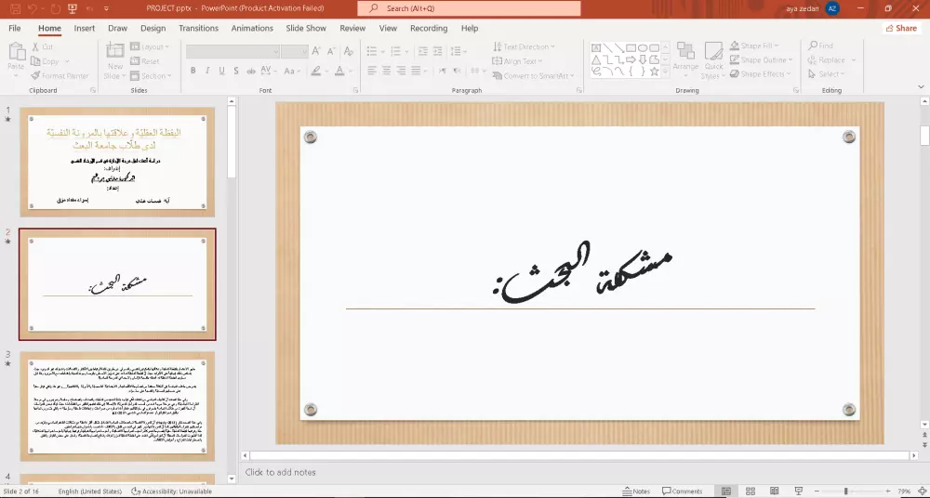Select the star shape in shapes gallery

(654, 72)
